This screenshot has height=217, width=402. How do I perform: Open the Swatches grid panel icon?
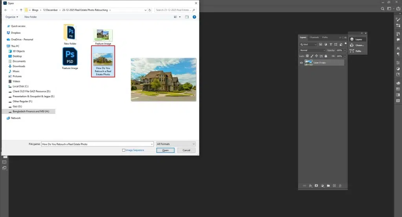[x=398, y=89]
